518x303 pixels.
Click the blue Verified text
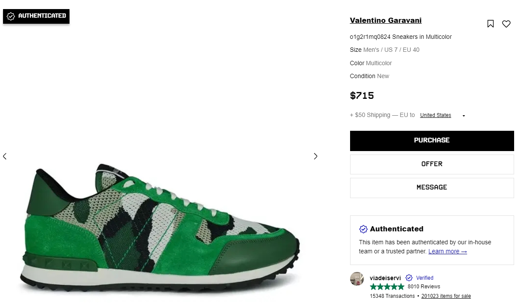point(425,278)
